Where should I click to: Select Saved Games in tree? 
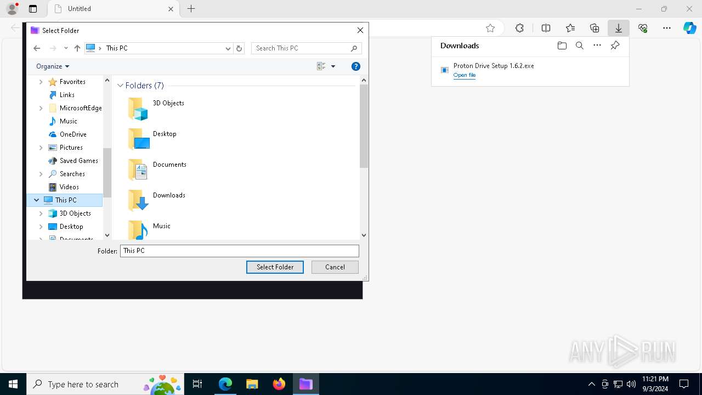tap(78, 161)
